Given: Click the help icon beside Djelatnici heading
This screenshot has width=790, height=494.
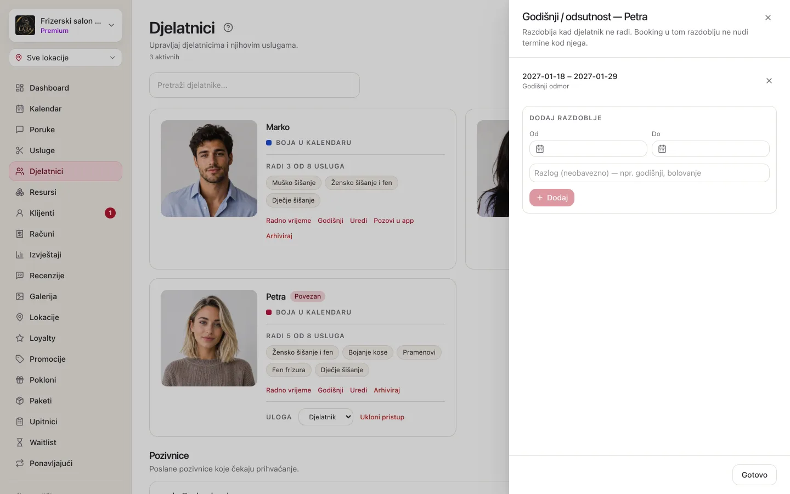Looking at the screenshot, I should (x=228, y=27).
